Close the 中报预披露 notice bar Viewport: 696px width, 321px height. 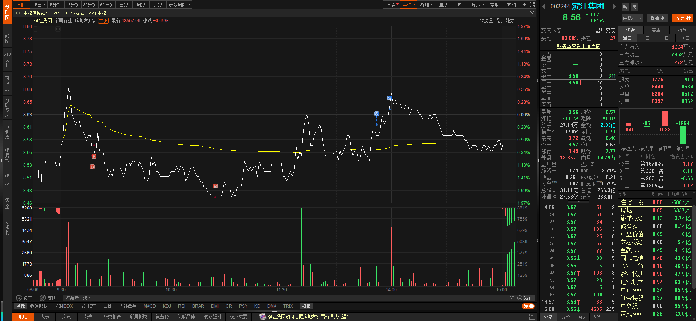(532, 13)
